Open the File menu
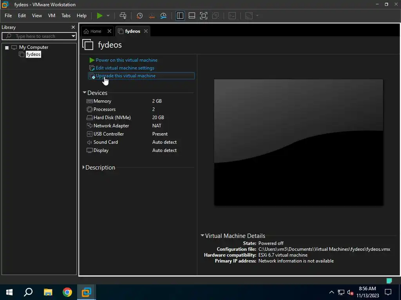The image size is (401, 300). (8, 16)
